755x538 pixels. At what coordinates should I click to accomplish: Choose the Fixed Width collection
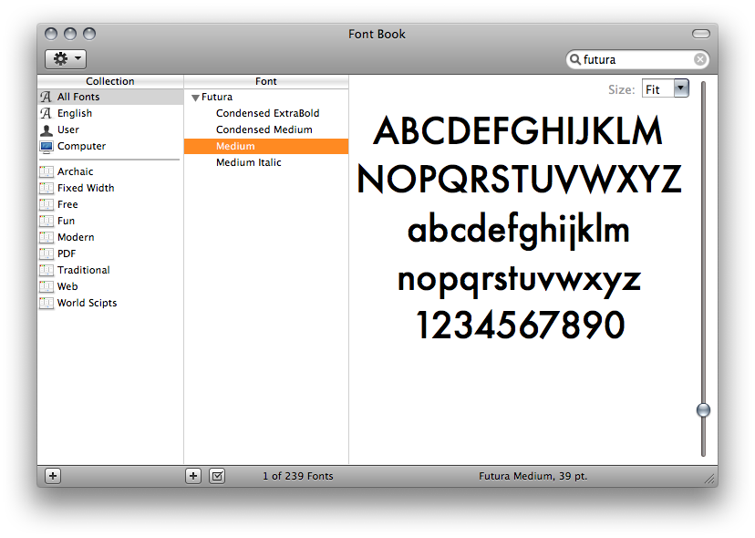click(x=86, y=188)
